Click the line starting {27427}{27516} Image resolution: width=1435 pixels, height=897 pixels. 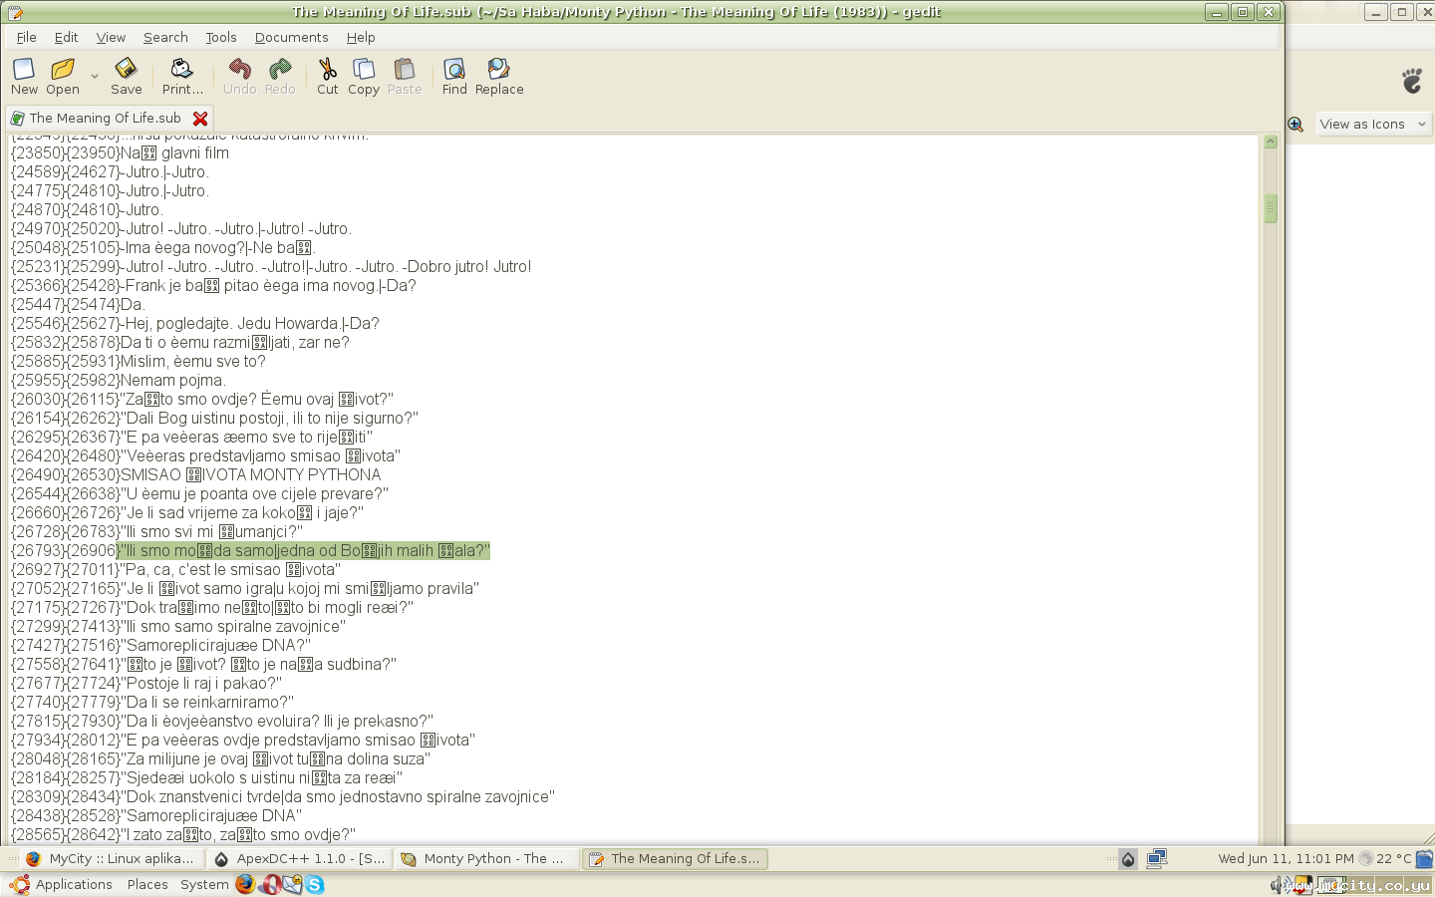click(160, 646)
